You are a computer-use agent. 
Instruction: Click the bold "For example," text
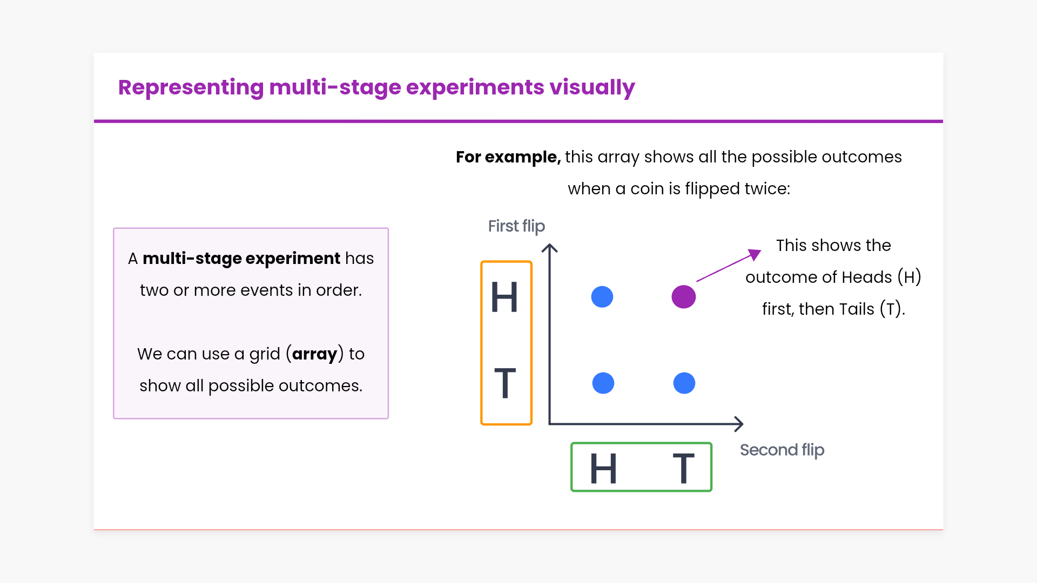click(x=508, y=157)
